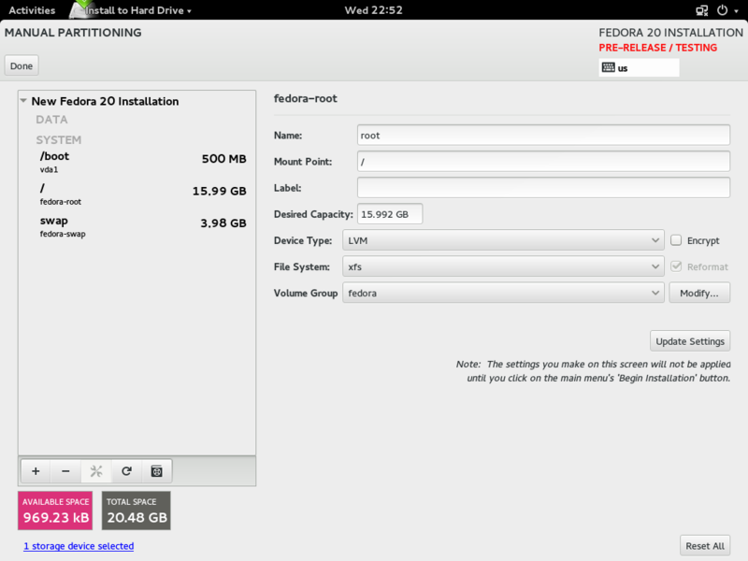Click the us keyboard layout indicator
The image size is (748, 561).
(x=639, y=67)
